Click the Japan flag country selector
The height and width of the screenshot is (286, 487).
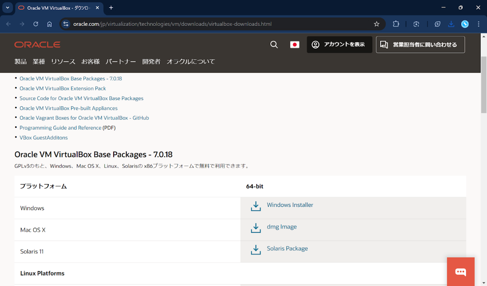295,45
